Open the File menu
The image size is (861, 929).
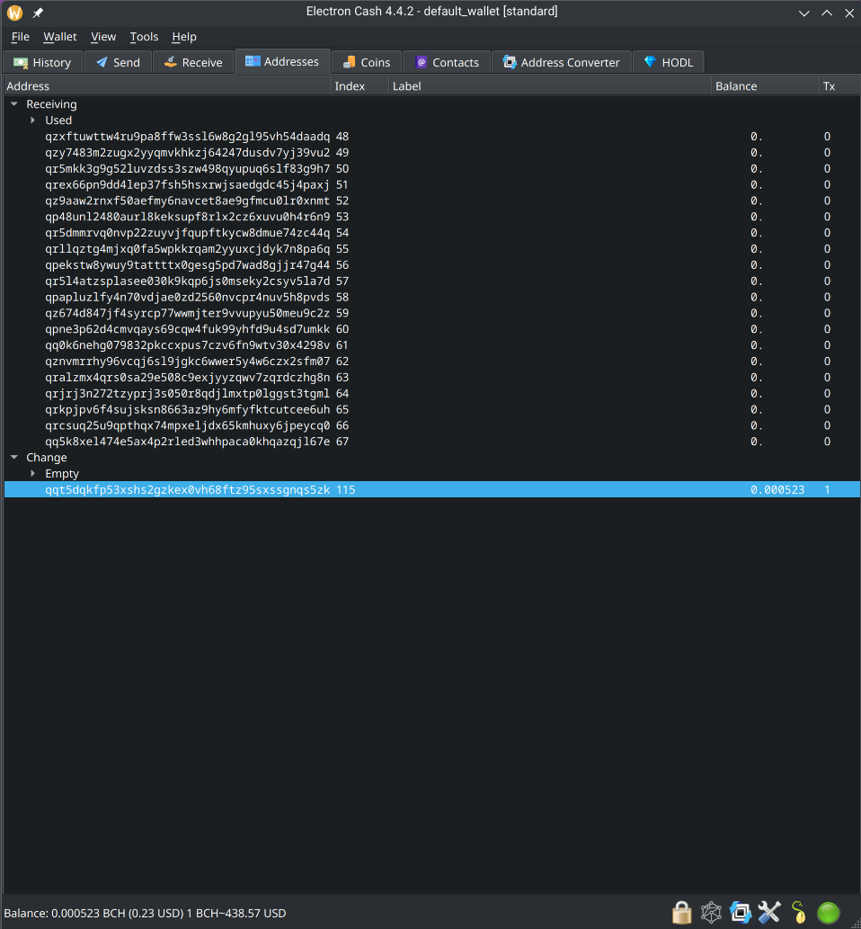20,37
